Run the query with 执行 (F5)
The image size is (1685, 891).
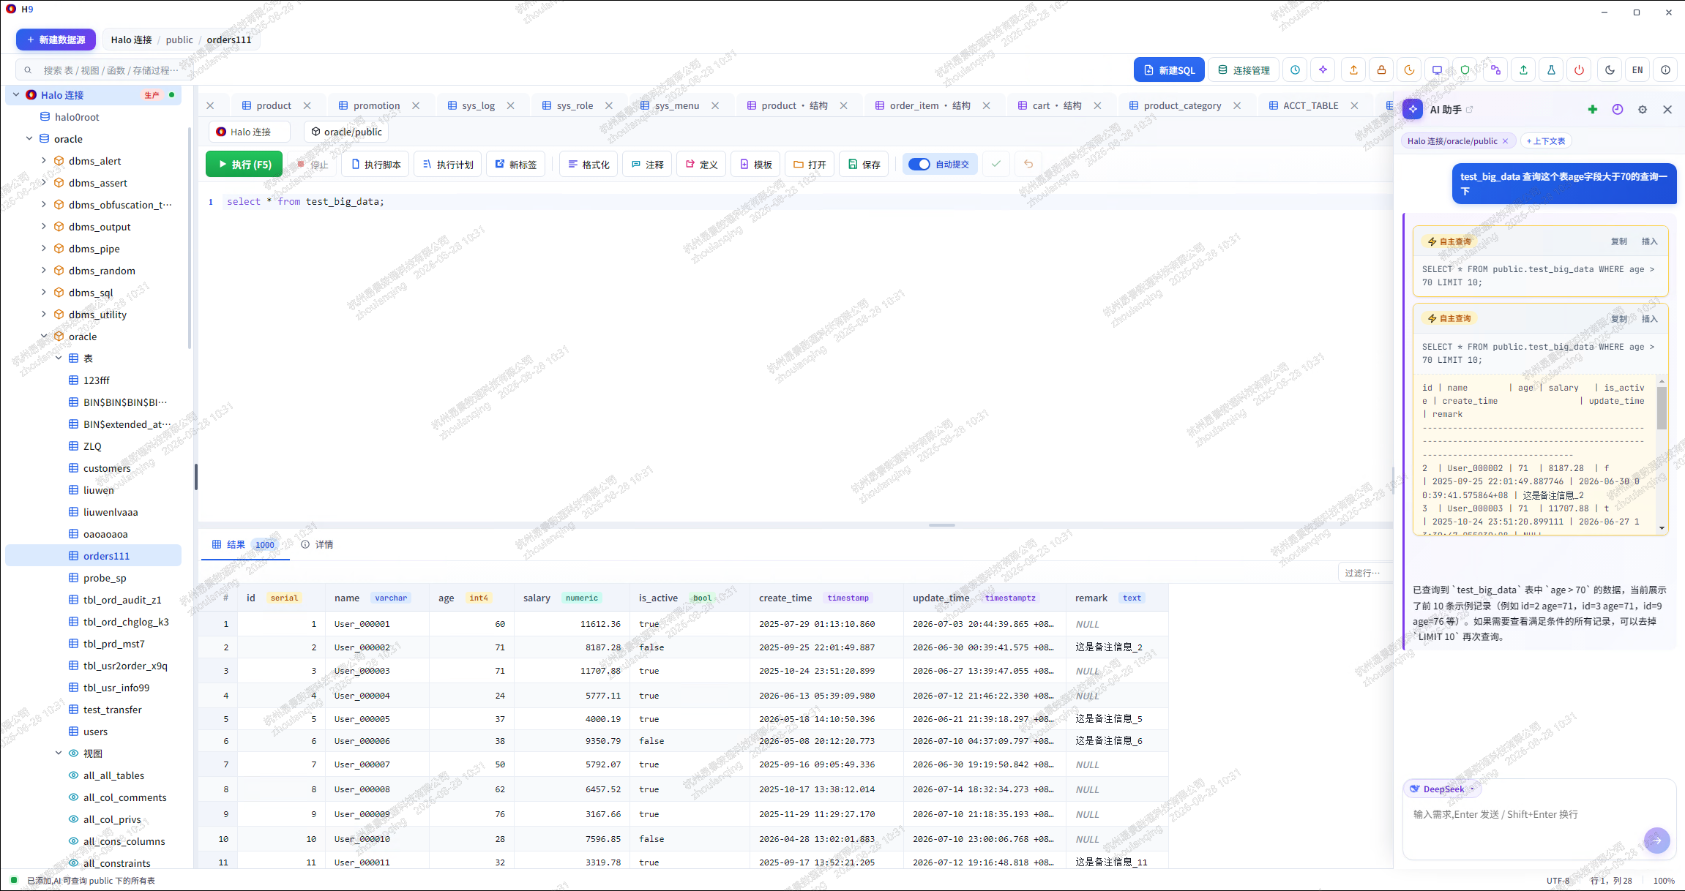(x=244, y=165)
